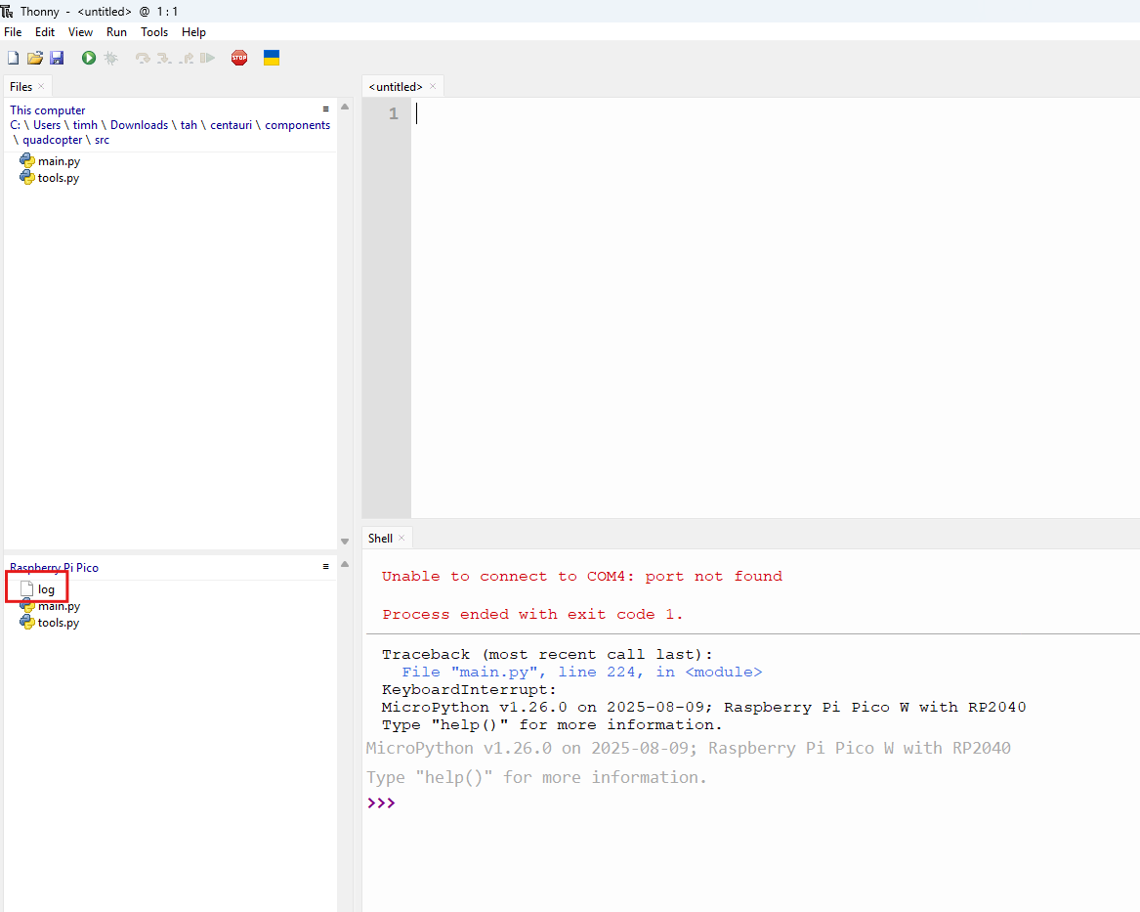Click the local files scrollbar down arrow
This screenshot has width=1140, height=912.
point(346,542)
